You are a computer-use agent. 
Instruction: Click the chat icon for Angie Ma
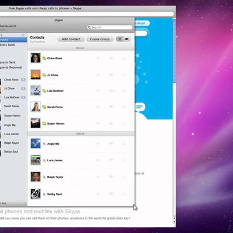[x=98, y=143]
